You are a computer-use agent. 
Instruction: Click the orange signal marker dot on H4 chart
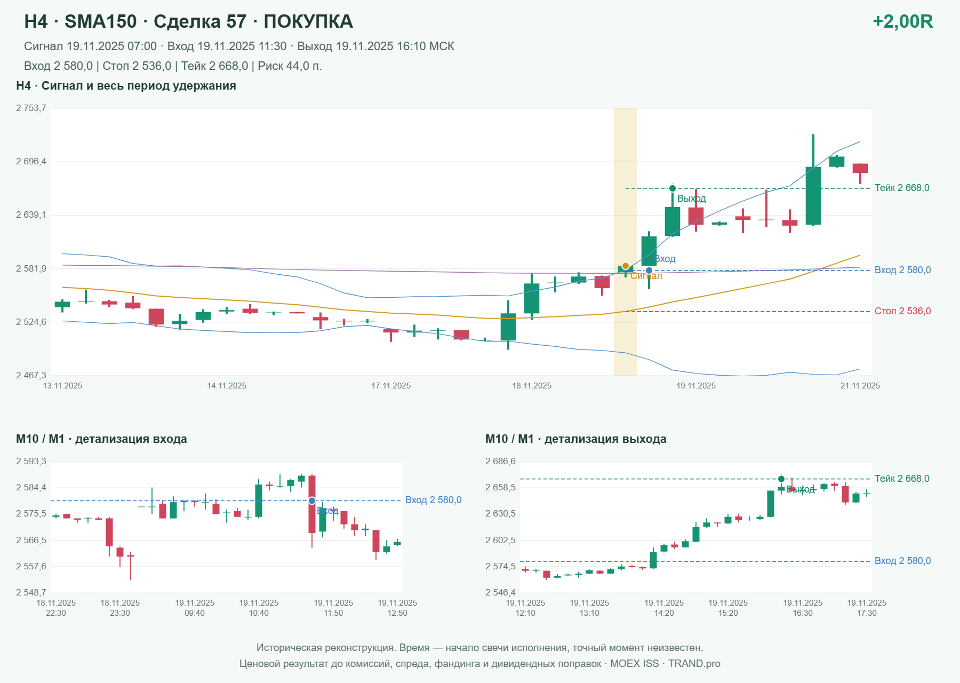[x=626, y=266]
